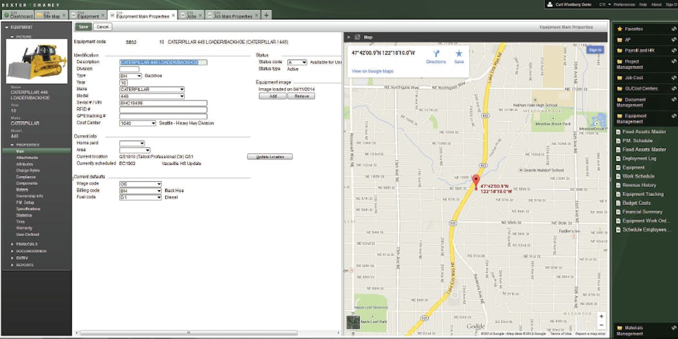The image size is (678, 339).
Task: Click the red location pin on the map
Action: point(476,181)
